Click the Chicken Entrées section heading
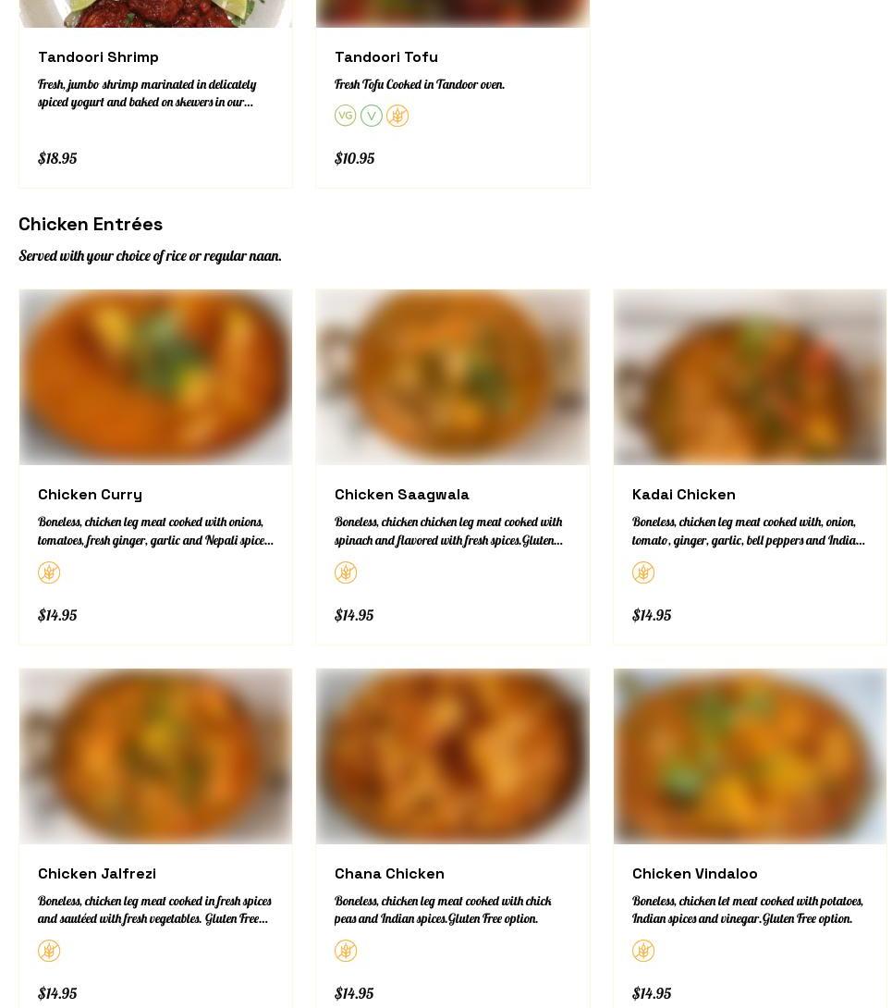The height and width of the screenshot is (1008, 892). [x=91, y=225]
